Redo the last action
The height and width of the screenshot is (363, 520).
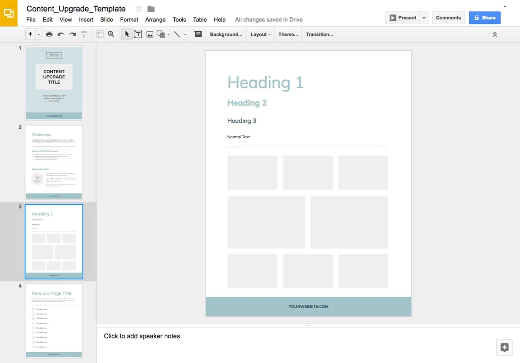pos(72,34)
